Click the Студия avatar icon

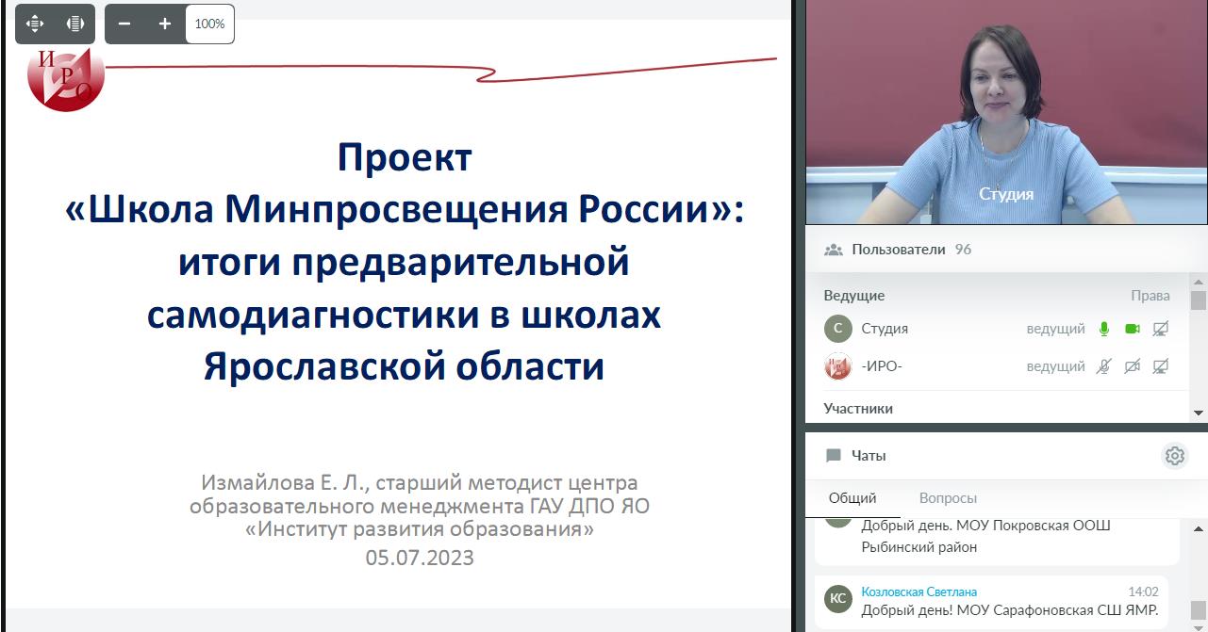[838, 329]
